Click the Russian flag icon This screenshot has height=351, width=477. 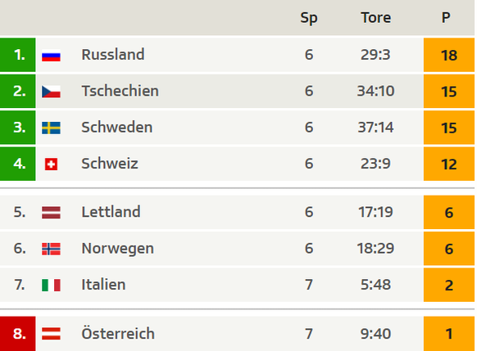point(51,56)
